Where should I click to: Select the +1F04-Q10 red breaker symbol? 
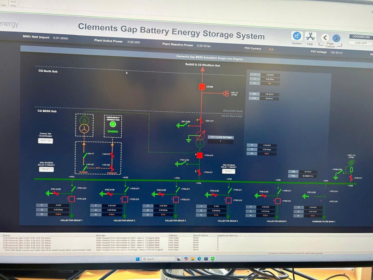[x=200, y=155]
